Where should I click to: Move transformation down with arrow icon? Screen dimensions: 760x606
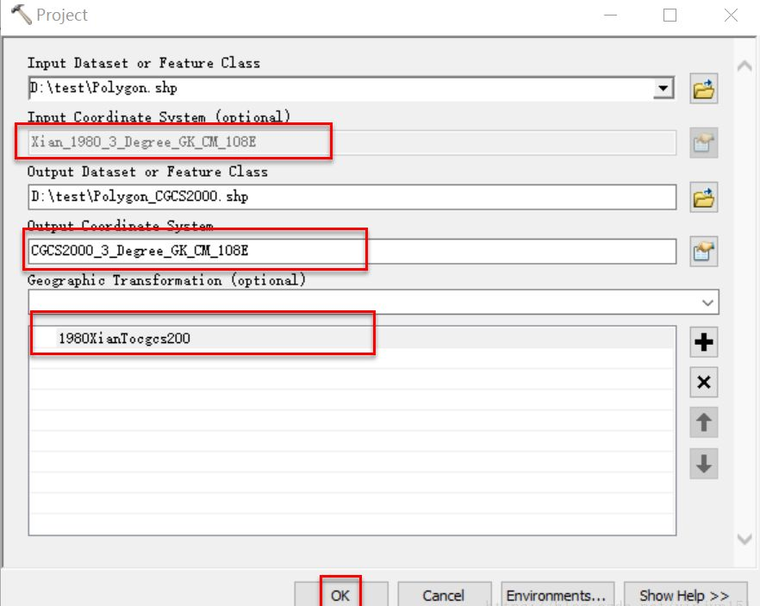tap(703, 464)
